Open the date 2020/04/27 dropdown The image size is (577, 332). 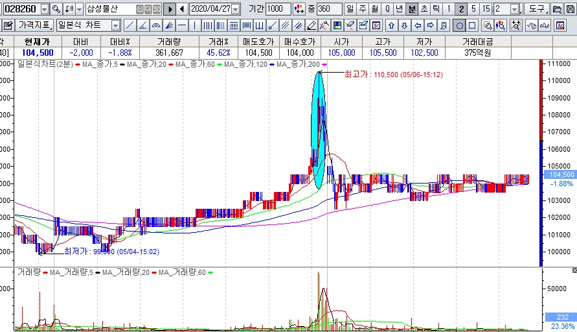236,9
